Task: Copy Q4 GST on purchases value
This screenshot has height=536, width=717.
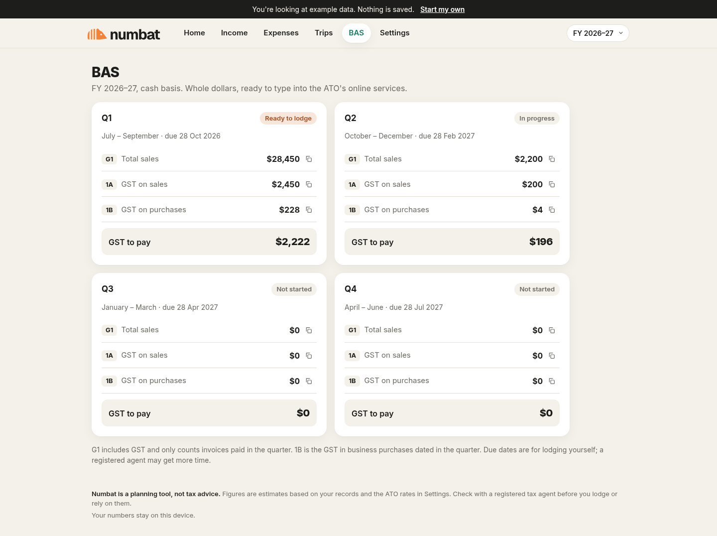Action: click(x=552, y=381)
